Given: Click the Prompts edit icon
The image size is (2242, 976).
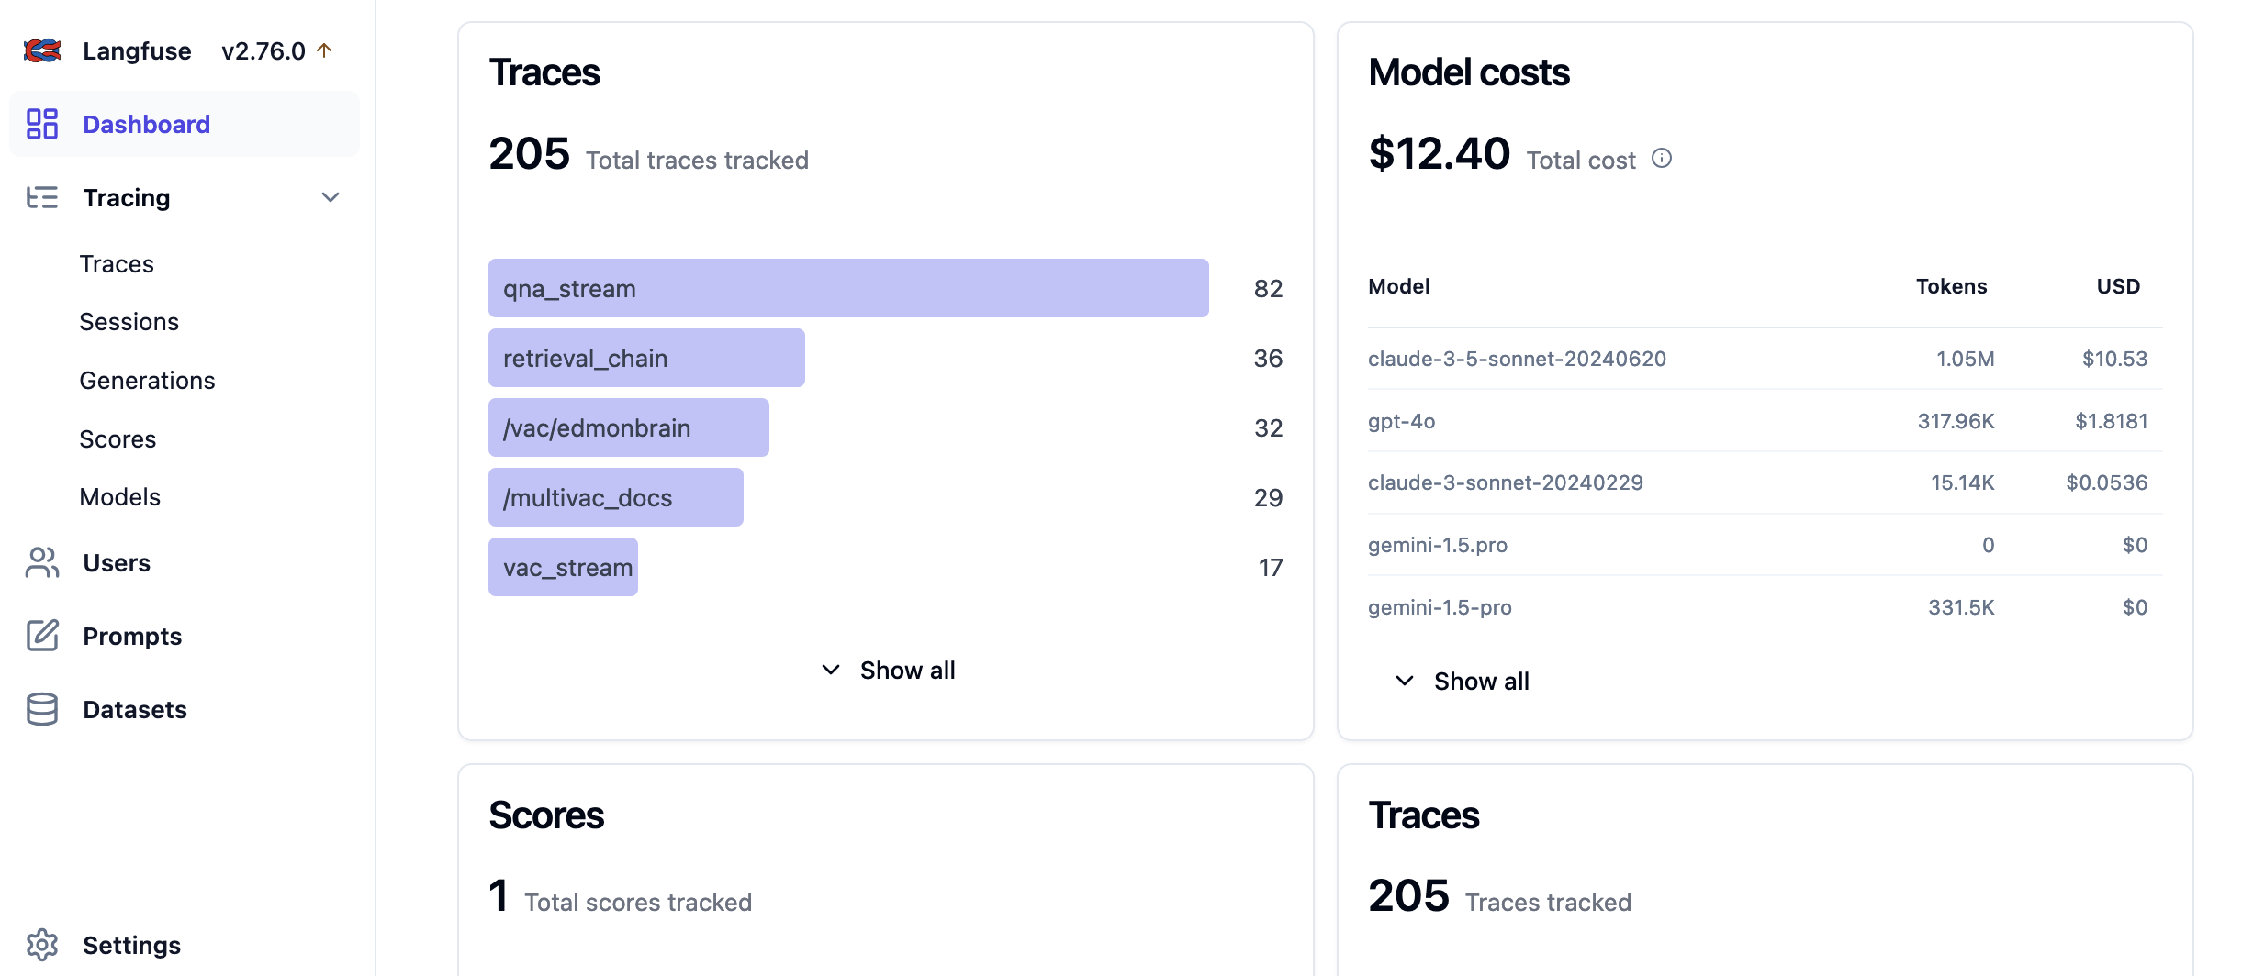Looking at the screenshot, I should 42,636.
